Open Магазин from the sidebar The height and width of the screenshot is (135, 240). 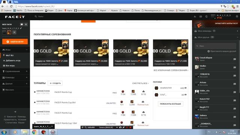point(8,90)
